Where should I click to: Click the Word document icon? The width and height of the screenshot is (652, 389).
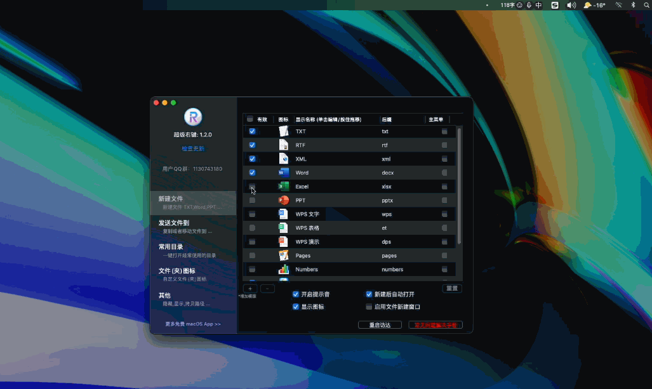[284, 173]
